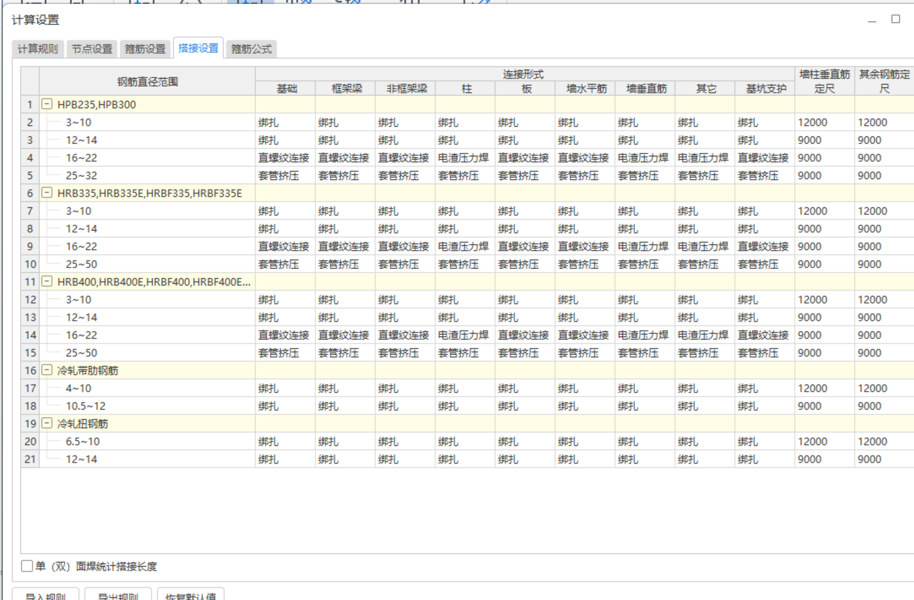Click row 18 墙柱垂直筋定尺 cell 9000

click(x=825, y=406)
